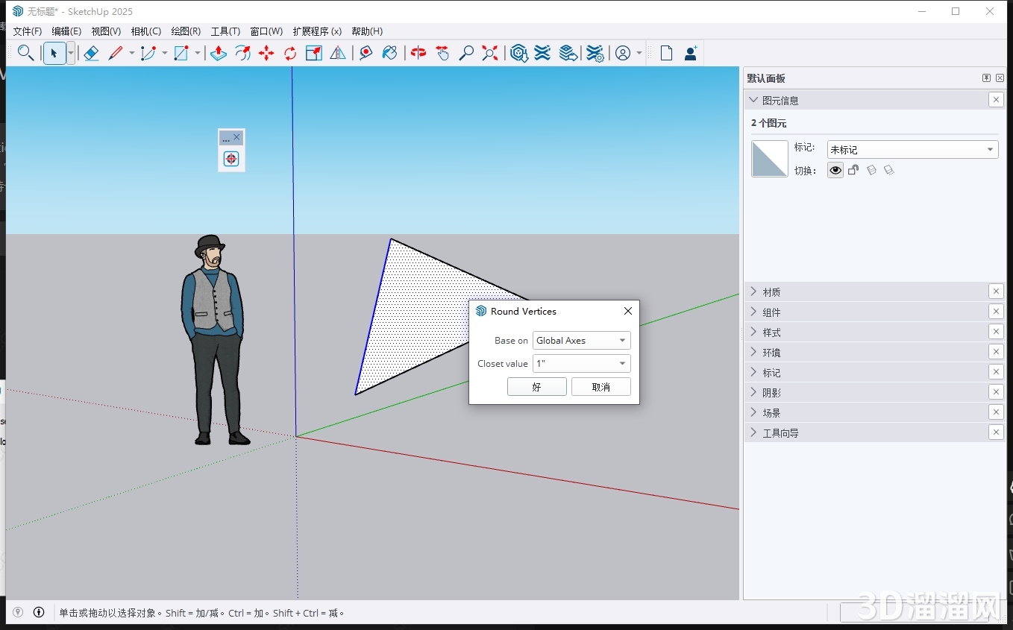The width and height of the screenshot is (1013, 630).
Task: Activate the Move tool
Action: pyautogui.click(x=266, y=53)
